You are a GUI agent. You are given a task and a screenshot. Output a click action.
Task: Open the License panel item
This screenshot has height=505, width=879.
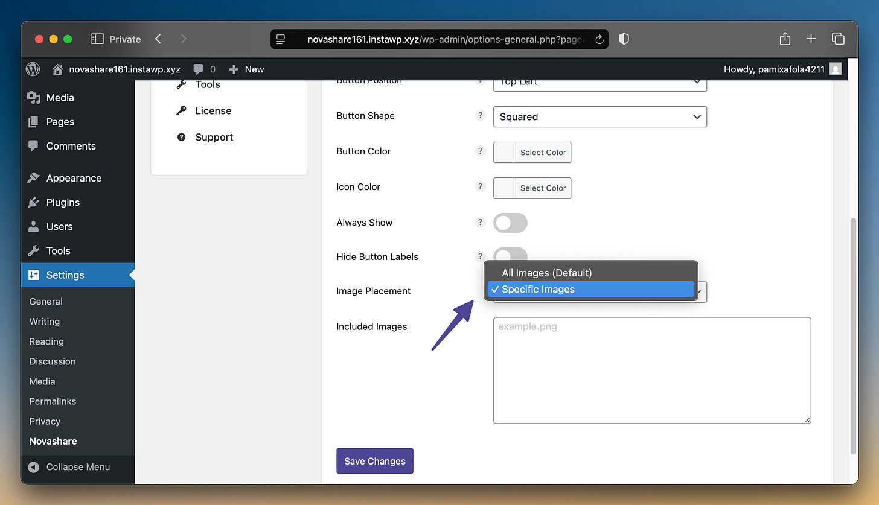(x=213, y=111)
